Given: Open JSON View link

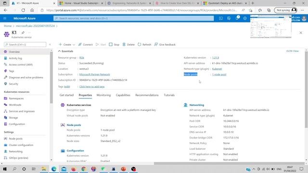Looking at the screenshot, I should pyautogui.click(x=292, y=51).
